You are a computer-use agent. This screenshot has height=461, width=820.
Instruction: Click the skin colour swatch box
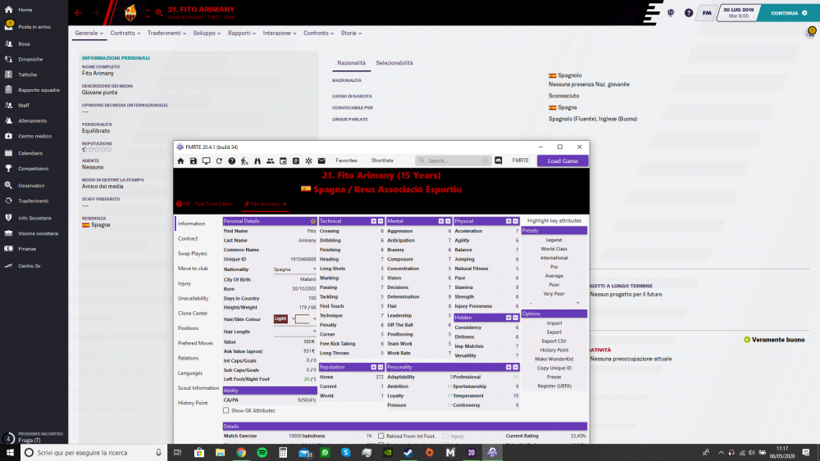[x=303, y=319]
